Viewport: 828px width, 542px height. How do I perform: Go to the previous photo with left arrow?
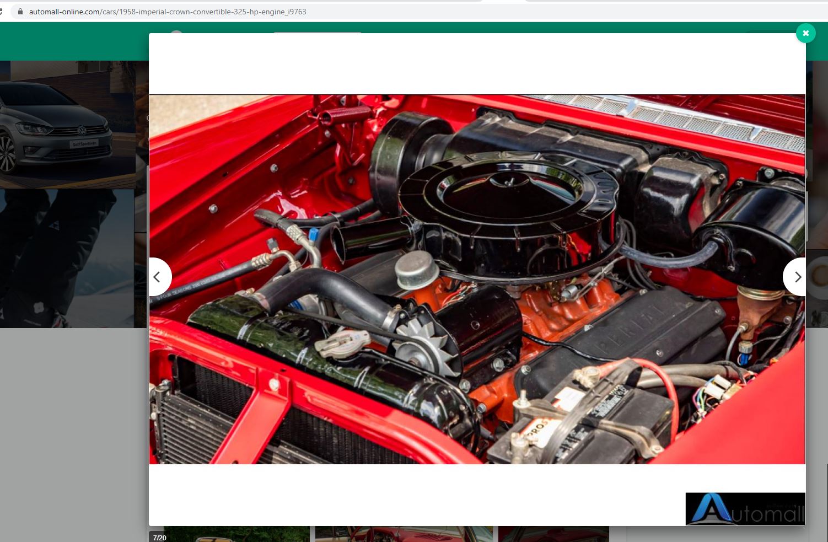158,277
